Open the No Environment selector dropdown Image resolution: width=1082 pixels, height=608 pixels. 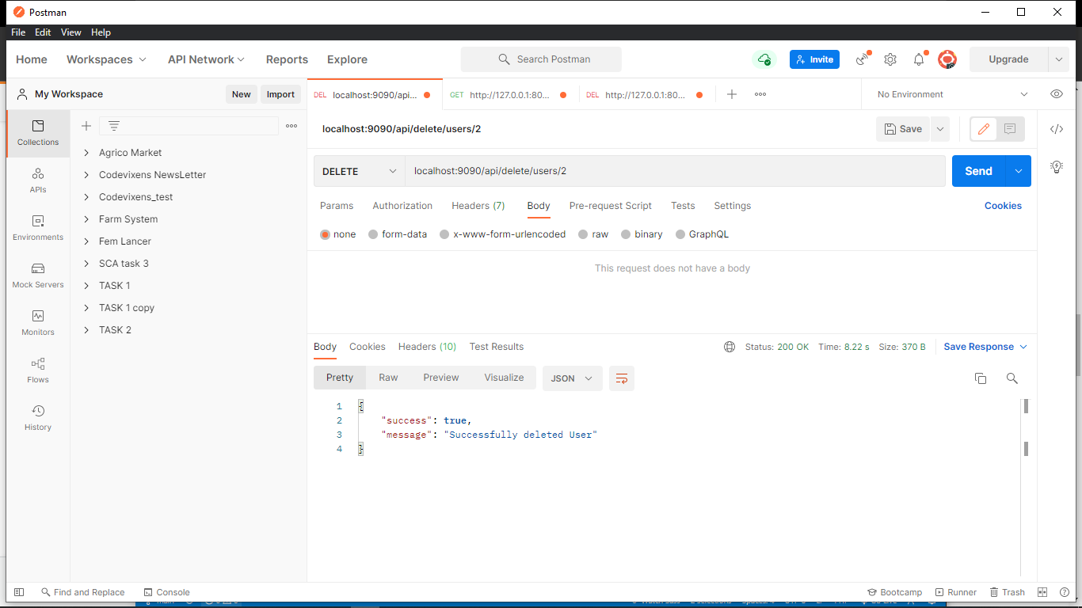pyautogui.click(x=951, y=94)
